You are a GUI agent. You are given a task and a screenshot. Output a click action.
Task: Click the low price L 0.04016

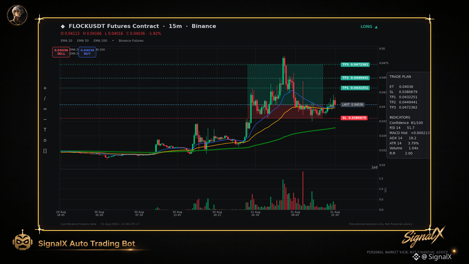coord(114,33)
